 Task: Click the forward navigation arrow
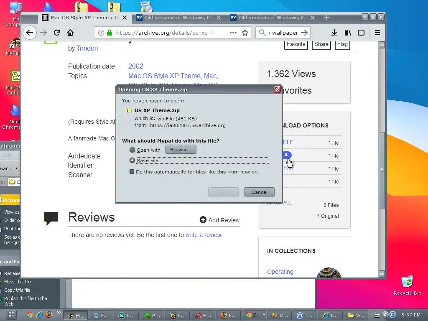coord(43,33)
